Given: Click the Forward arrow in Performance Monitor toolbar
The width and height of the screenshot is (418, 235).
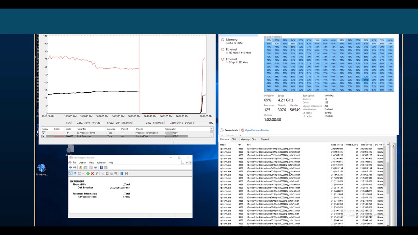Looking at the screenshot, I should click(75, 167).
